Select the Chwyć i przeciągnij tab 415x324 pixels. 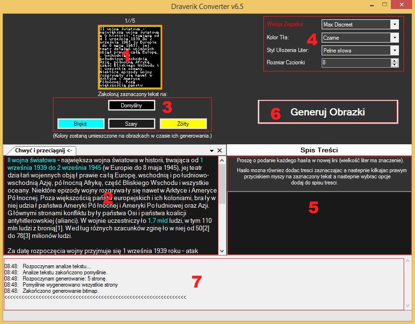coord(36,150)
